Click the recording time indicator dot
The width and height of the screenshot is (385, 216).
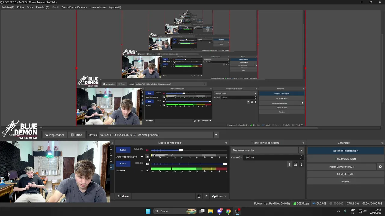coord(331,203)
